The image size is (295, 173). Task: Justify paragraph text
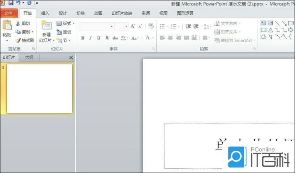pos(186,38)
